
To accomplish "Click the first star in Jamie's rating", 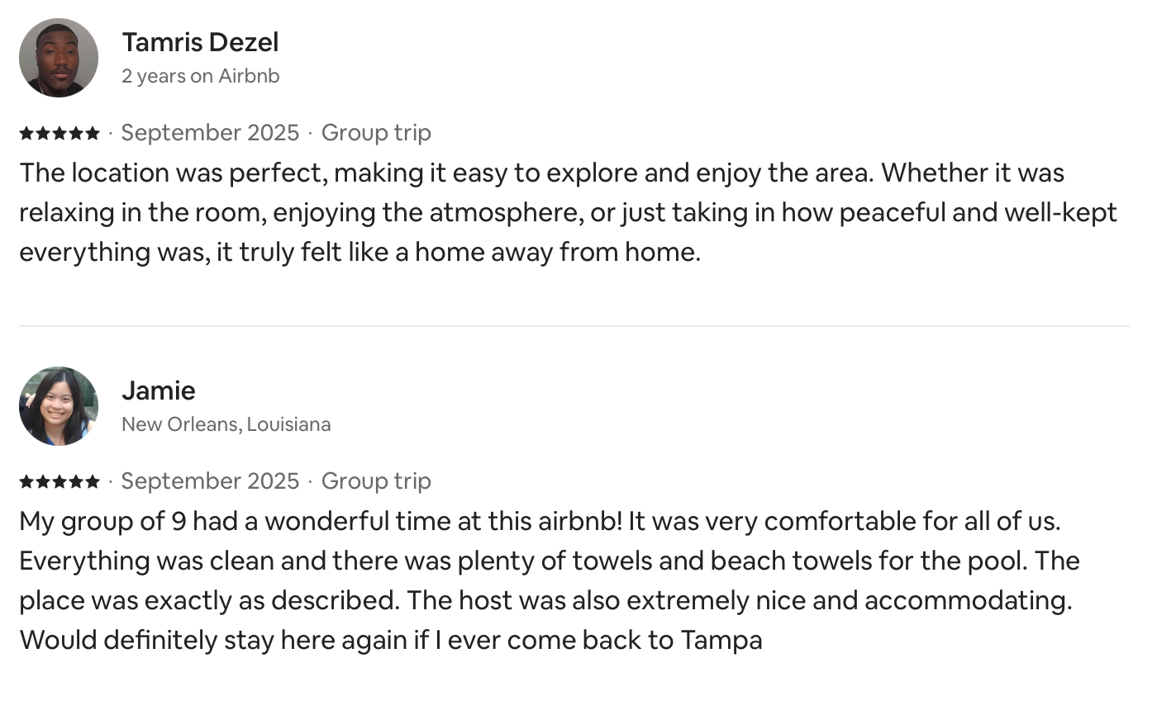I will point(26,481).
